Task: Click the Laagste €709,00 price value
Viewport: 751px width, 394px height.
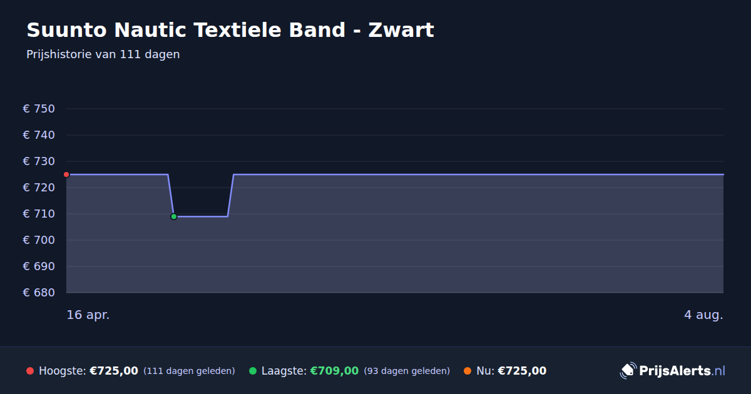Action: [x=334, y=371]
